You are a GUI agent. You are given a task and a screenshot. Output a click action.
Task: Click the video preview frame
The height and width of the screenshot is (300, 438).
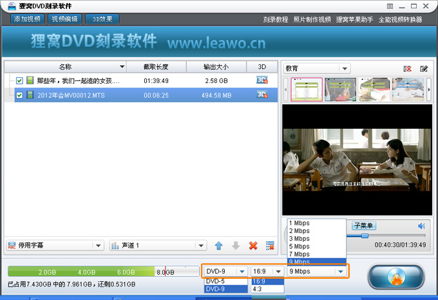coord(357,160)
